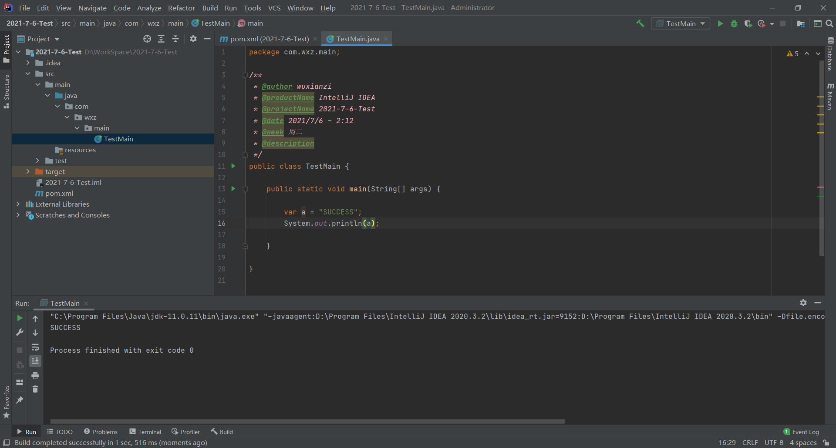Click Down the Stack Trace arrow
Screen dimensions: 836x448
pos(35,332)
